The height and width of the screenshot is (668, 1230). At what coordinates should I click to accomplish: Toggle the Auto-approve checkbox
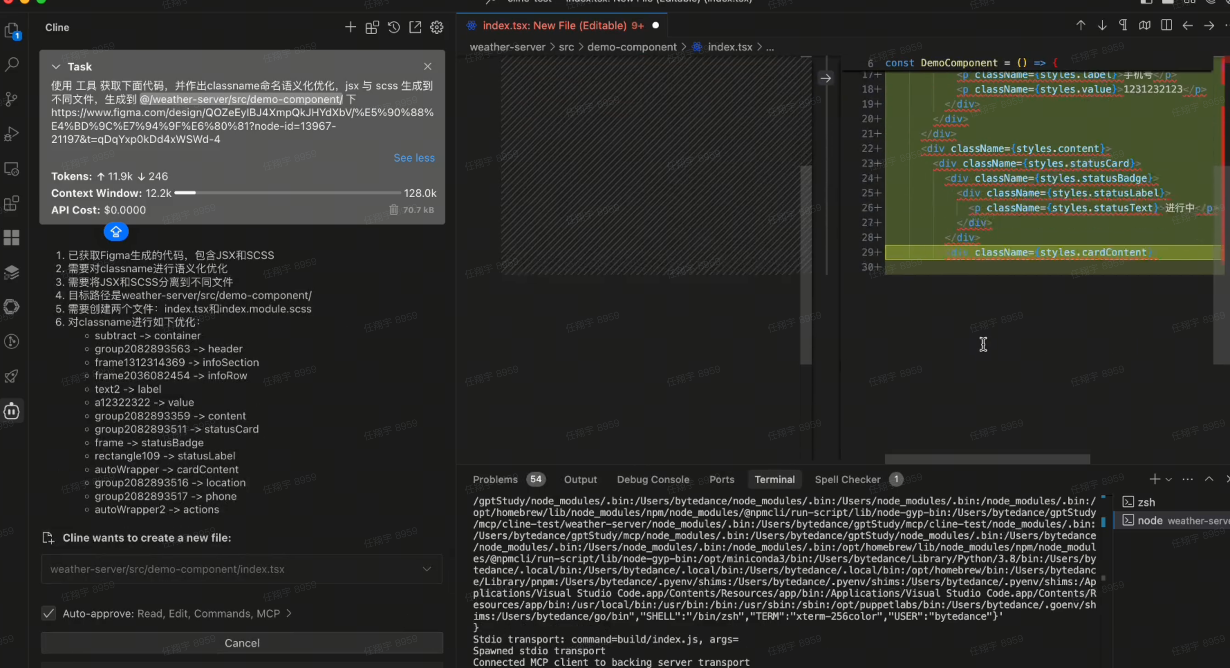[49, 614]
